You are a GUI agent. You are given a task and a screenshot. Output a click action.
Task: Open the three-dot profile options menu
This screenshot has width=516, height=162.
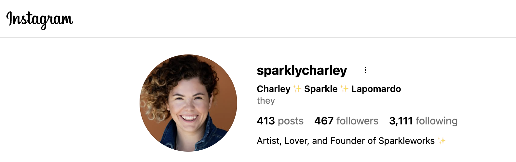coord(365,70)
